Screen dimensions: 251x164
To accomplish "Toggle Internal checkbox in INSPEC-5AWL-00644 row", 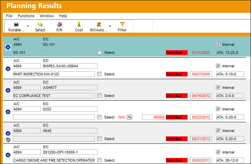I will click(218, 66).
